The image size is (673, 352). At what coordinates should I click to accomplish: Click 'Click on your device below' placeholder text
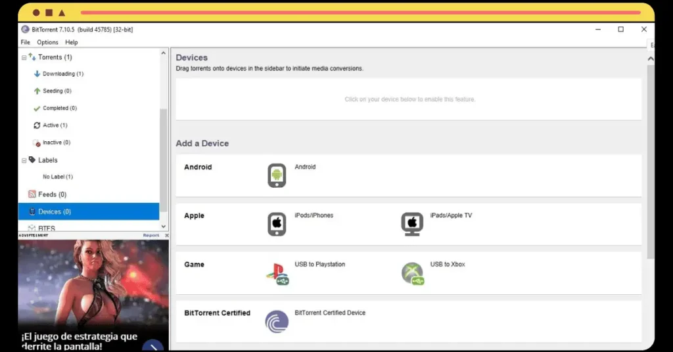tap(410, 99)
